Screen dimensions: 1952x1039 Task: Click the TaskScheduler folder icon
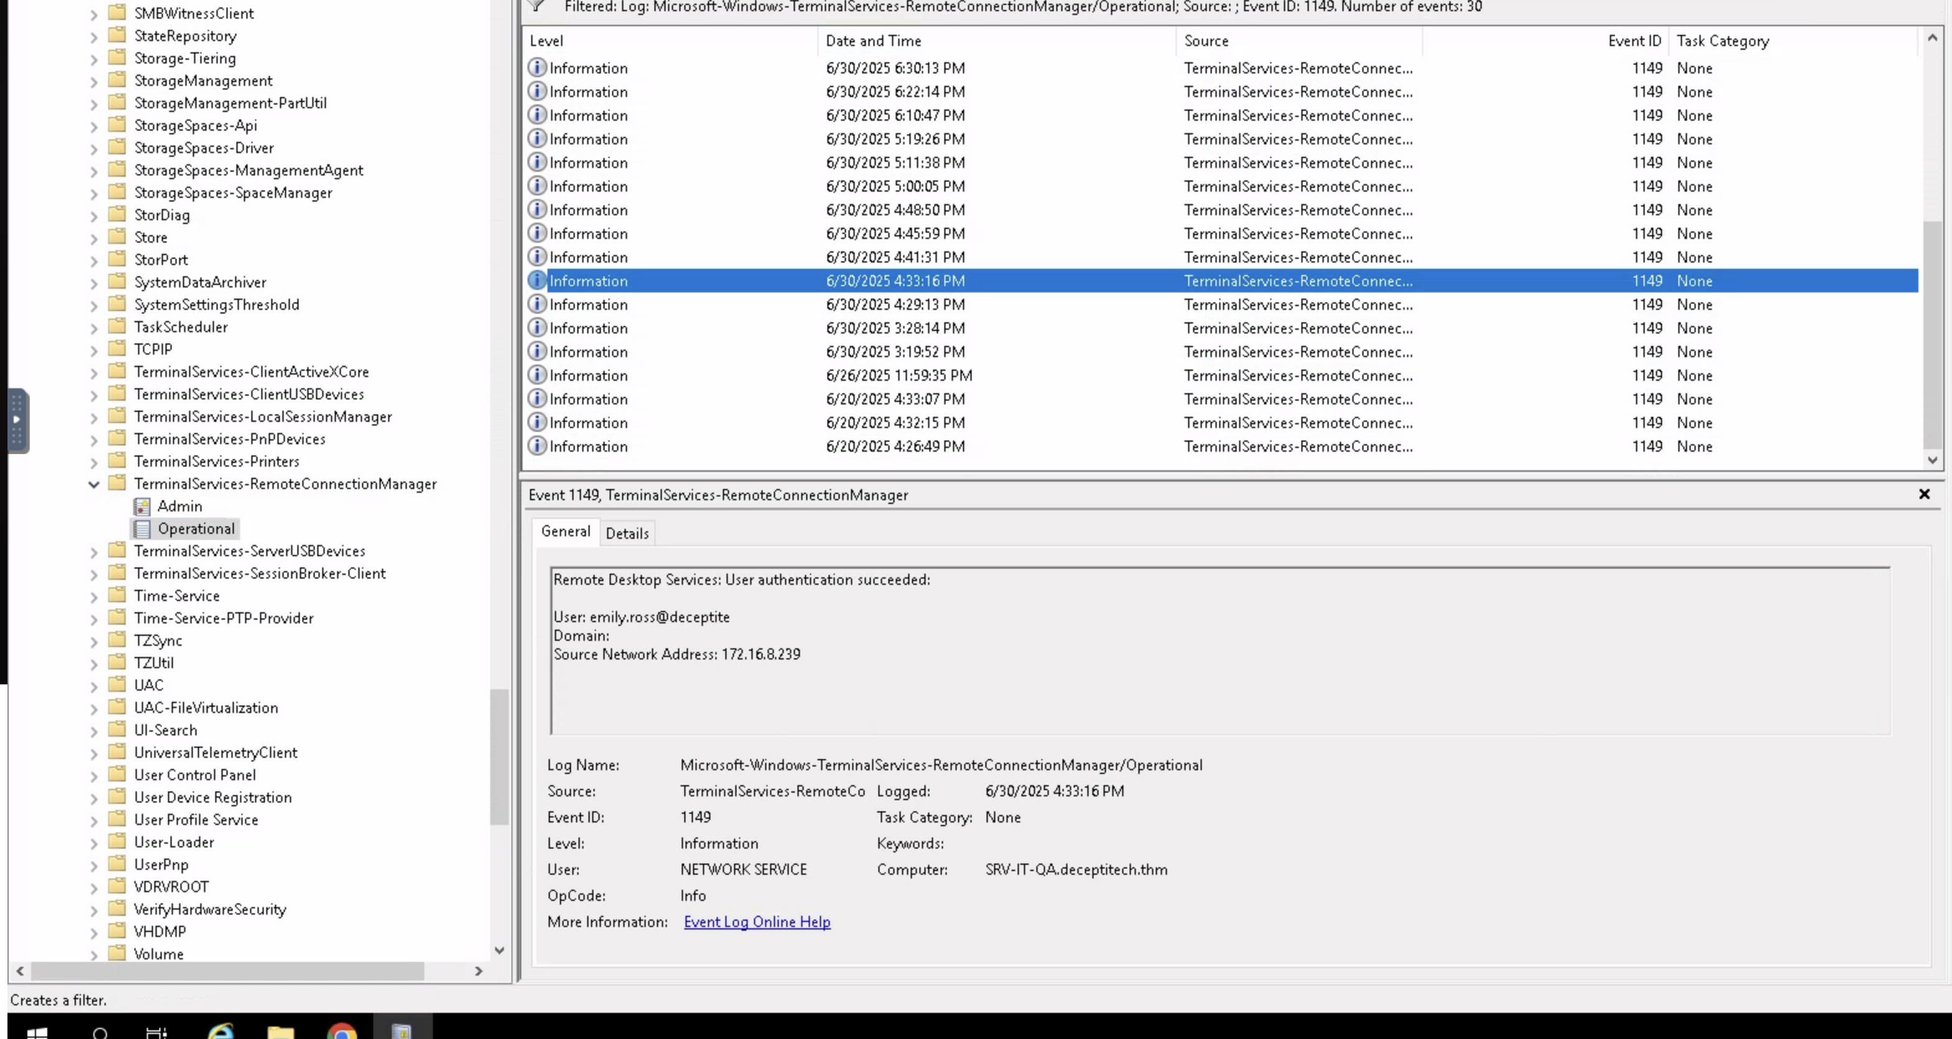coord(117,327)
